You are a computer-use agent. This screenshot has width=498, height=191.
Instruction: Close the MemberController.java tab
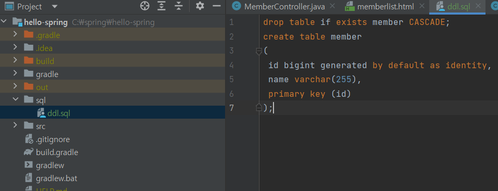pyautogui.click(x=332, y=6)
